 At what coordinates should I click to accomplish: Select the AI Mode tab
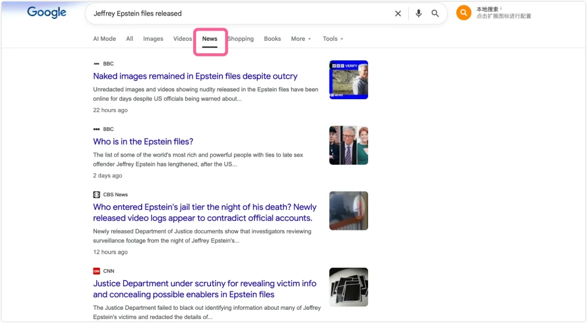[104, 39]
